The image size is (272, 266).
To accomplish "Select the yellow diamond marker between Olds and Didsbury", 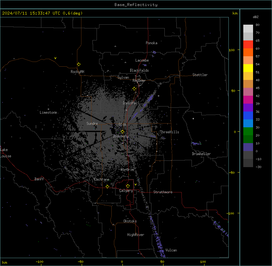I will 123,131.
